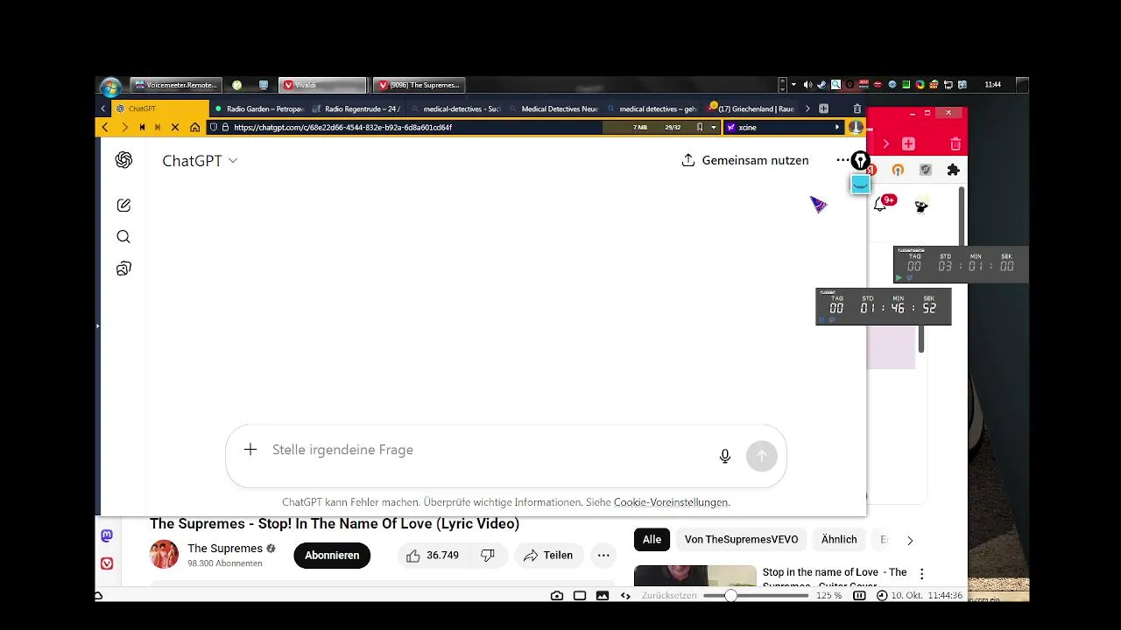Switch to Medical Detectives Neue tab

pyautogui.click(x=553, y=108)
